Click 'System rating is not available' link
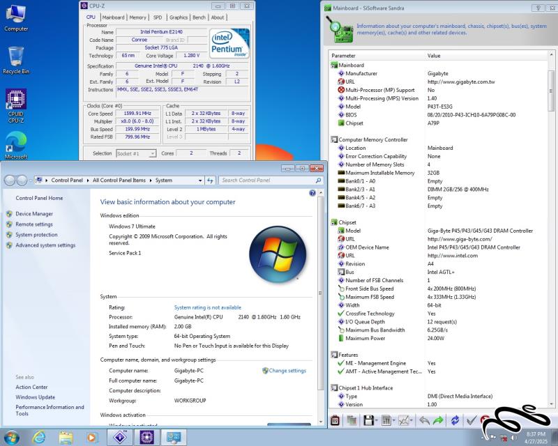This screenshot has width=558, height=446. coord(207,307)
